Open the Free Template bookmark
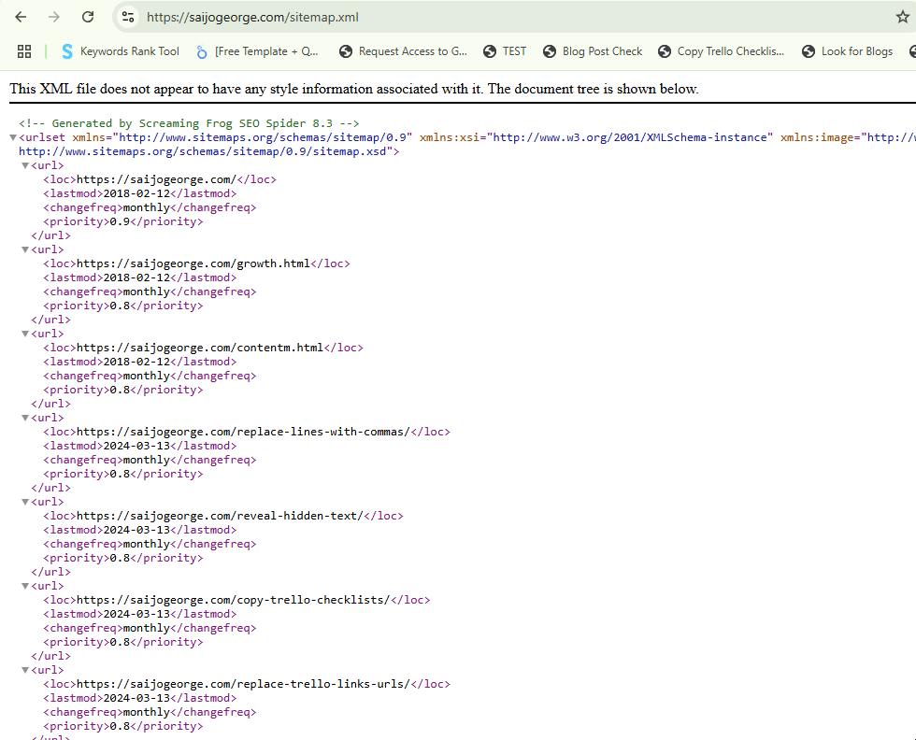The width and height of the screenshot is (916, 740). click(x=257, y=51)
